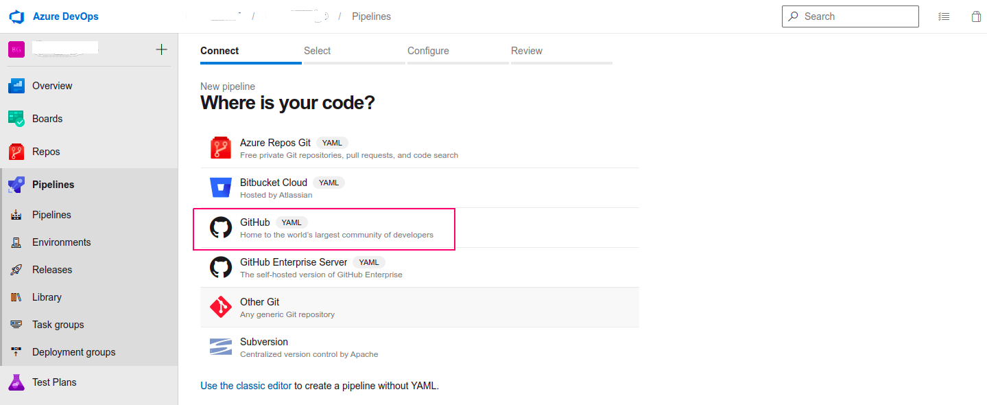The height and width of the screenshot is (405, 987).
Task: Click the plus icon to add new item
Action: tap(162, 49)
